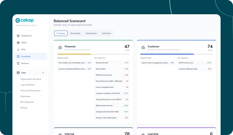Select the Customer Acquisition Cost (CAC) row

click(x=112, y=93)
